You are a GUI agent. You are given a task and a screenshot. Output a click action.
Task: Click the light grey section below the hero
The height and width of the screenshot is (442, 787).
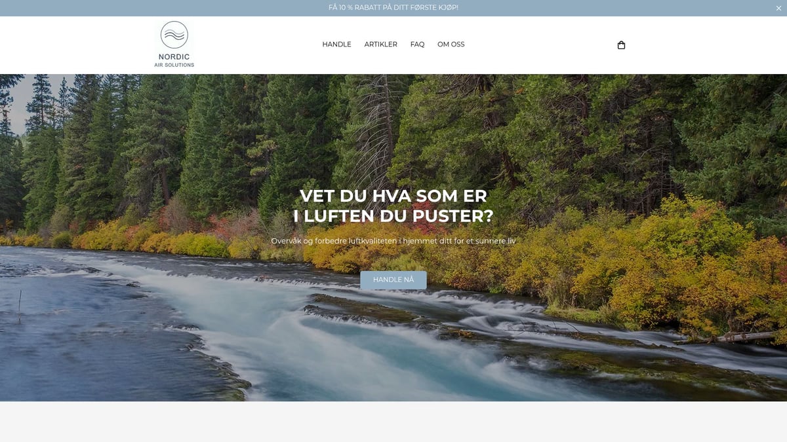(x=393, y=422)
